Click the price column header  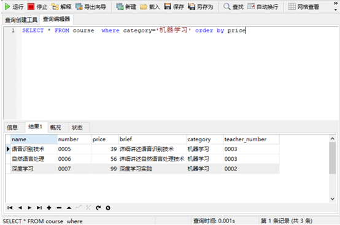pos(105,139)
